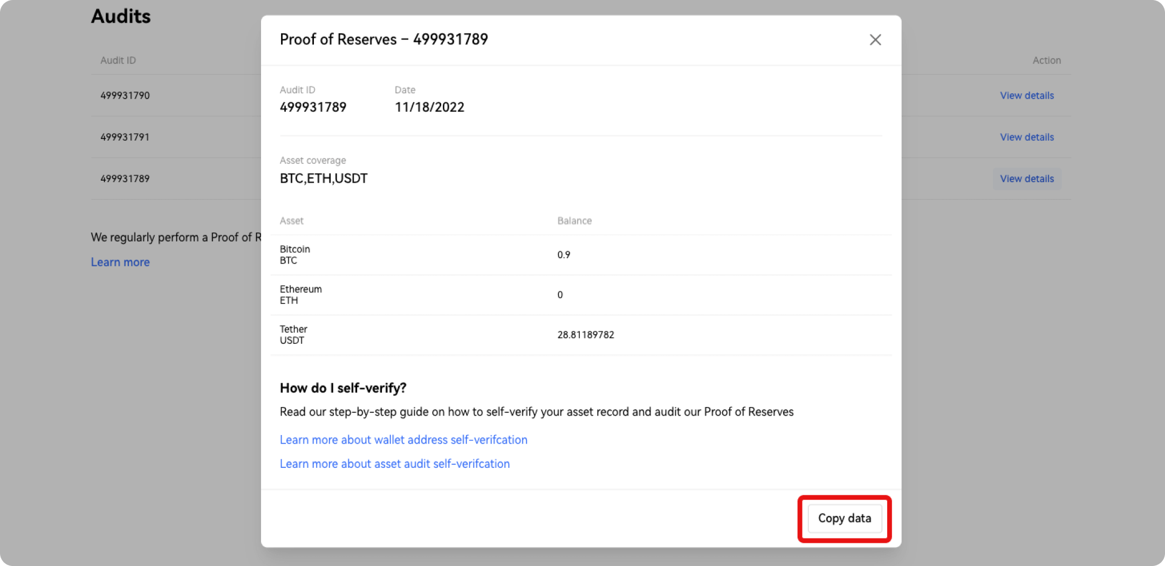Select the Tether USDT balance 28.81189782
This screenshot has height=566, width=1165.
pos(586,334)
